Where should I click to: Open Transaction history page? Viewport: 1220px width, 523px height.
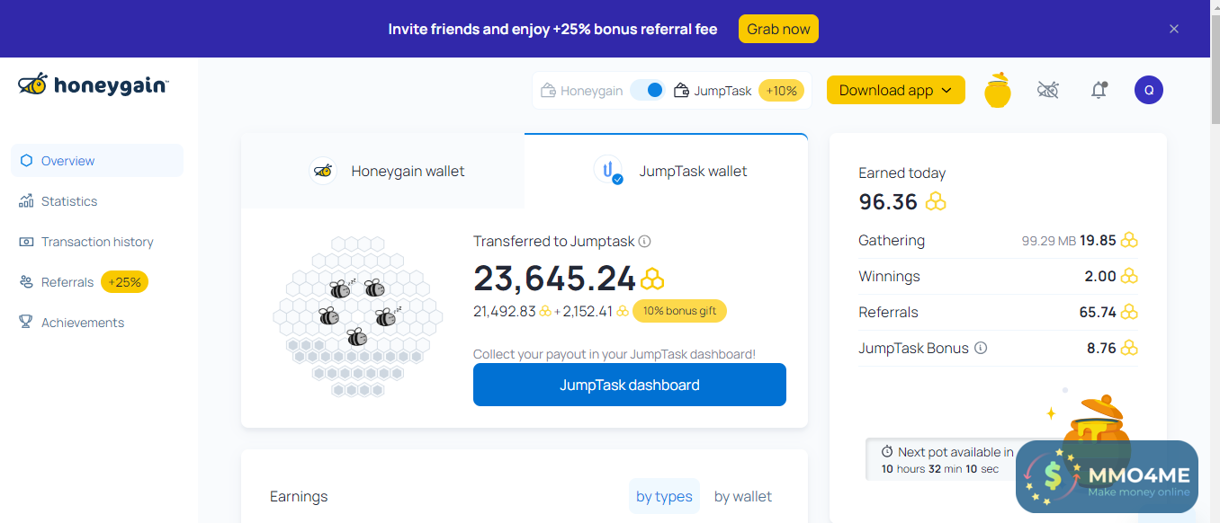(97, 242)
